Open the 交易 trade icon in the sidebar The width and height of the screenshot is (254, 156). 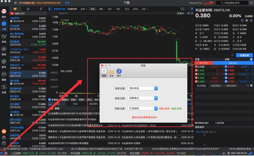[4, 87]
